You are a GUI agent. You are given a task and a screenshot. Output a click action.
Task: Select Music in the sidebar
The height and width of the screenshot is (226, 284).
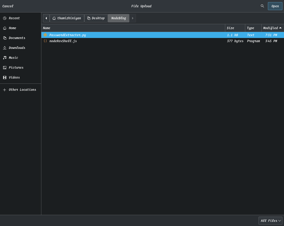click(13, 58)
